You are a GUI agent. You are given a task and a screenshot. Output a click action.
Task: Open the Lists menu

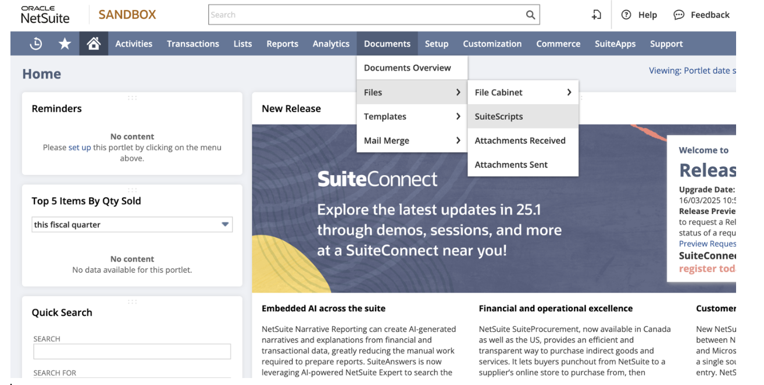coord(242,44)
